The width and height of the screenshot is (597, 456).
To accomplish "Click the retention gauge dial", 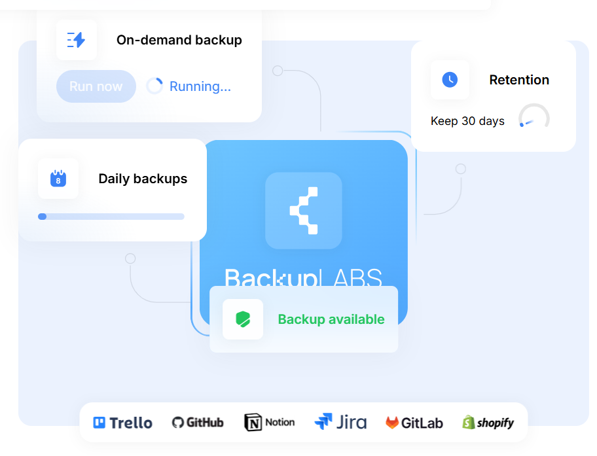I will click(x=534, y=116).
